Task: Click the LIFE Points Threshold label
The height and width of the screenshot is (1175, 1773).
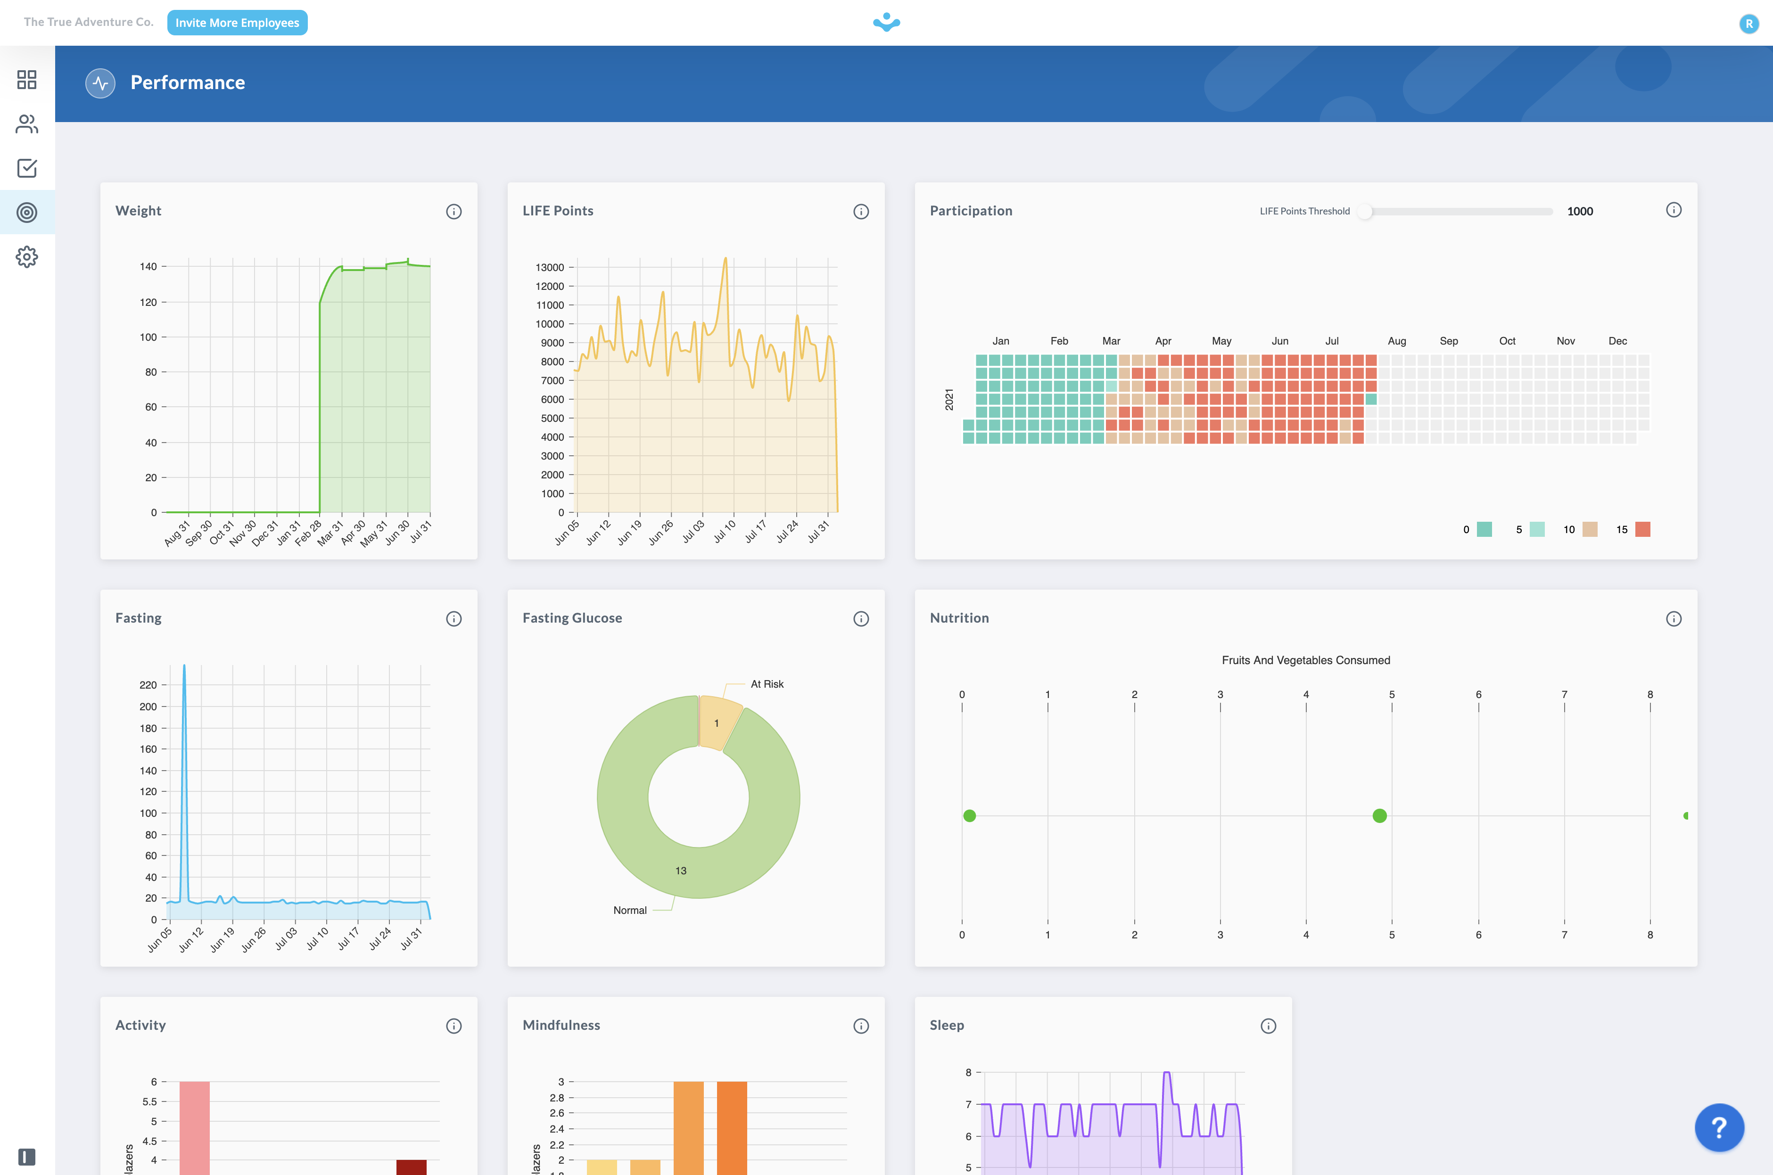Action: pos(1304,211)
